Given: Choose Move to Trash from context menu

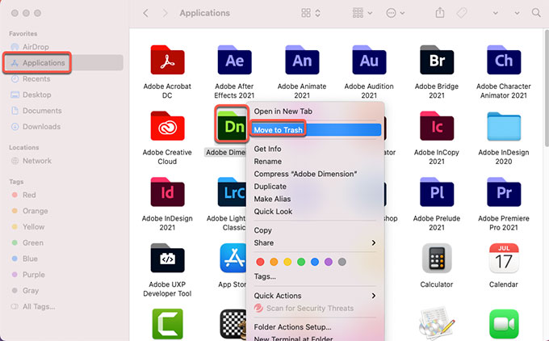Looking at the screenshot, I should (x=279, y=129).
